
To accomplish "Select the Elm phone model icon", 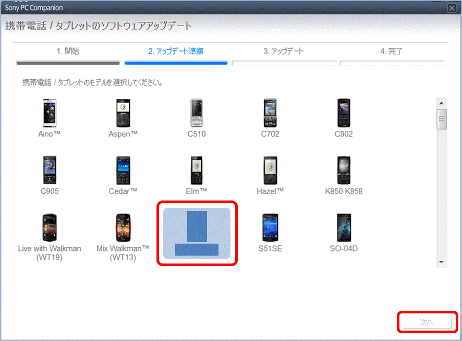I will point(197,170).
